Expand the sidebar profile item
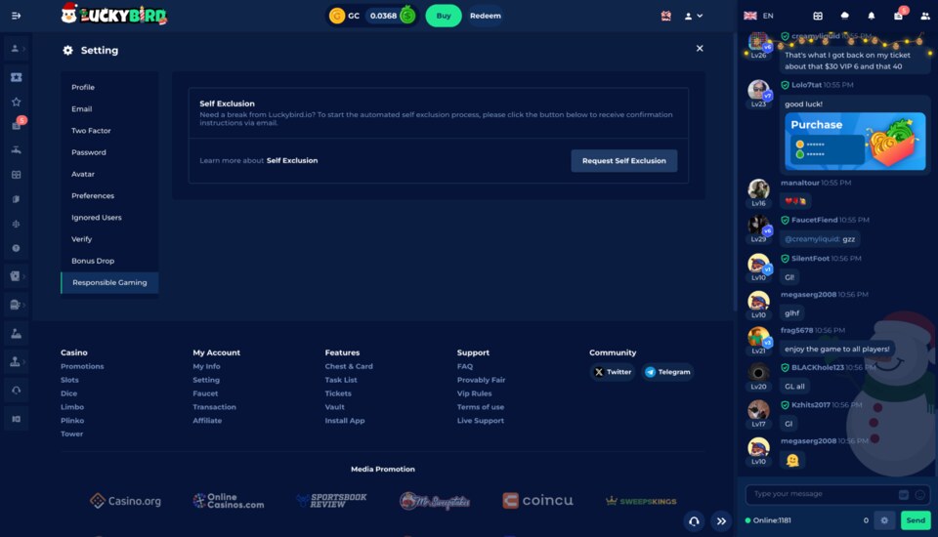Image resolution: width=938 pixels, height=537 pixels. point(17,49)
